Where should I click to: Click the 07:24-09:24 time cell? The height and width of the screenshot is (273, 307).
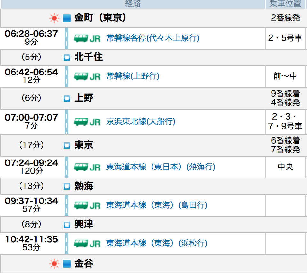(31, 163)
